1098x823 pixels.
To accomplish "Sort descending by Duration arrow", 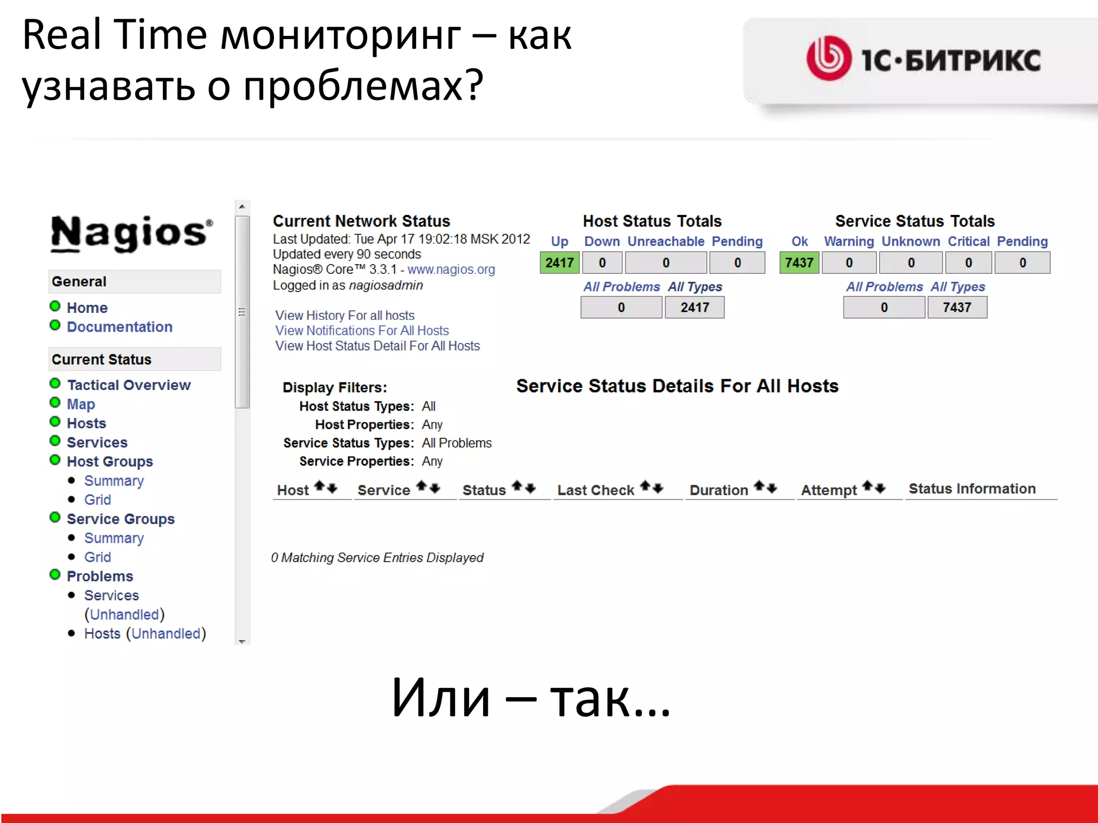I will 772,488.
